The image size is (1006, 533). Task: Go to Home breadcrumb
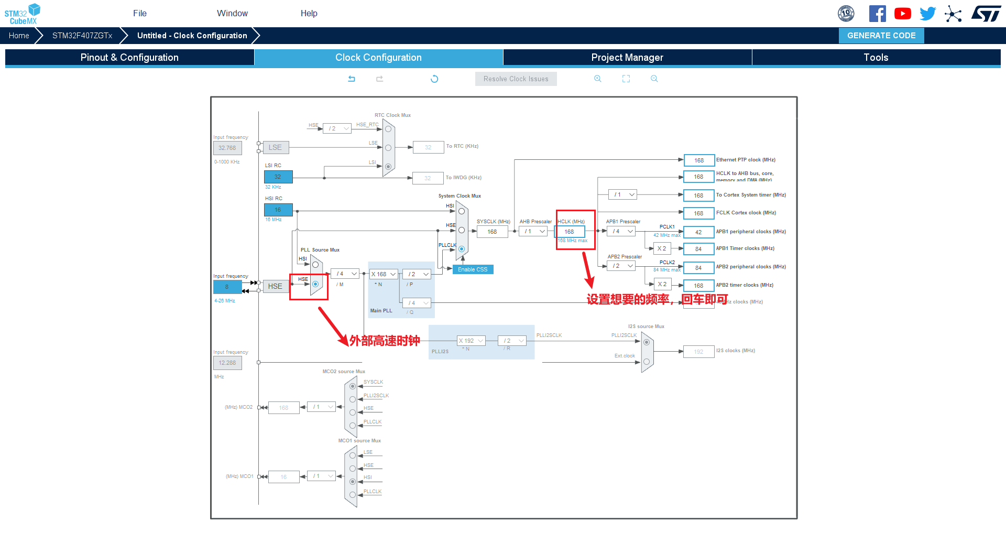point(19,36)
